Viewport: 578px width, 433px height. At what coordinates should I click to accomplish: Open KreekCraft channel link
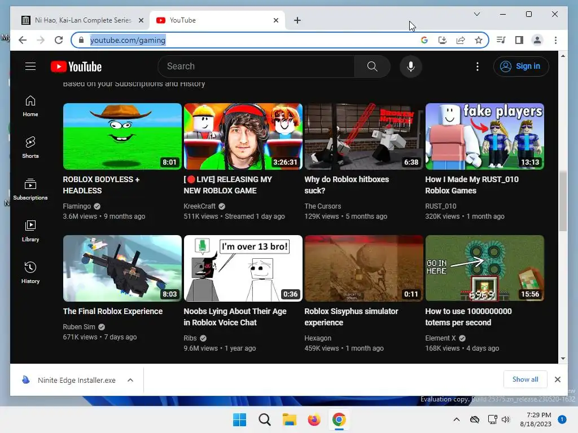click(199, 206)
